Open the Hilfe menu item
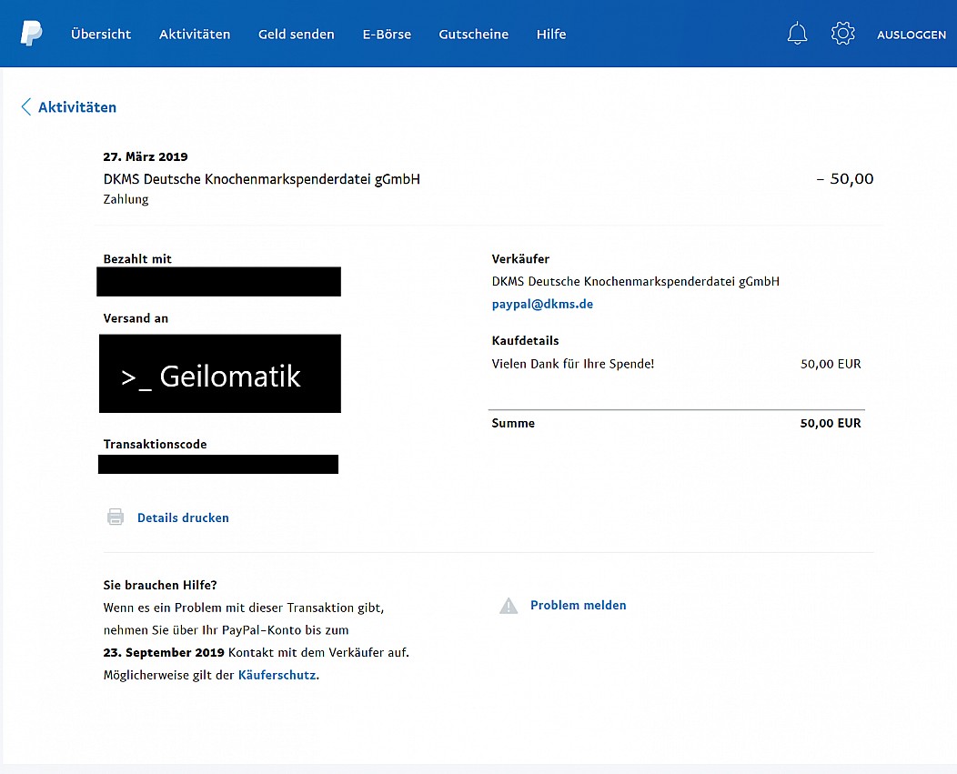 point(551,35)
